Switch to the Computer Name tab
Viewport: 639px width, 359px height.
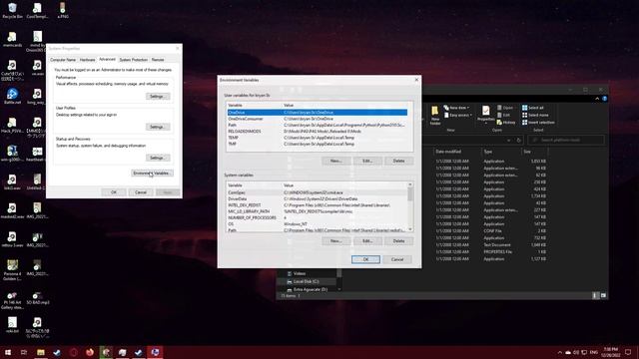click(63, 60)
